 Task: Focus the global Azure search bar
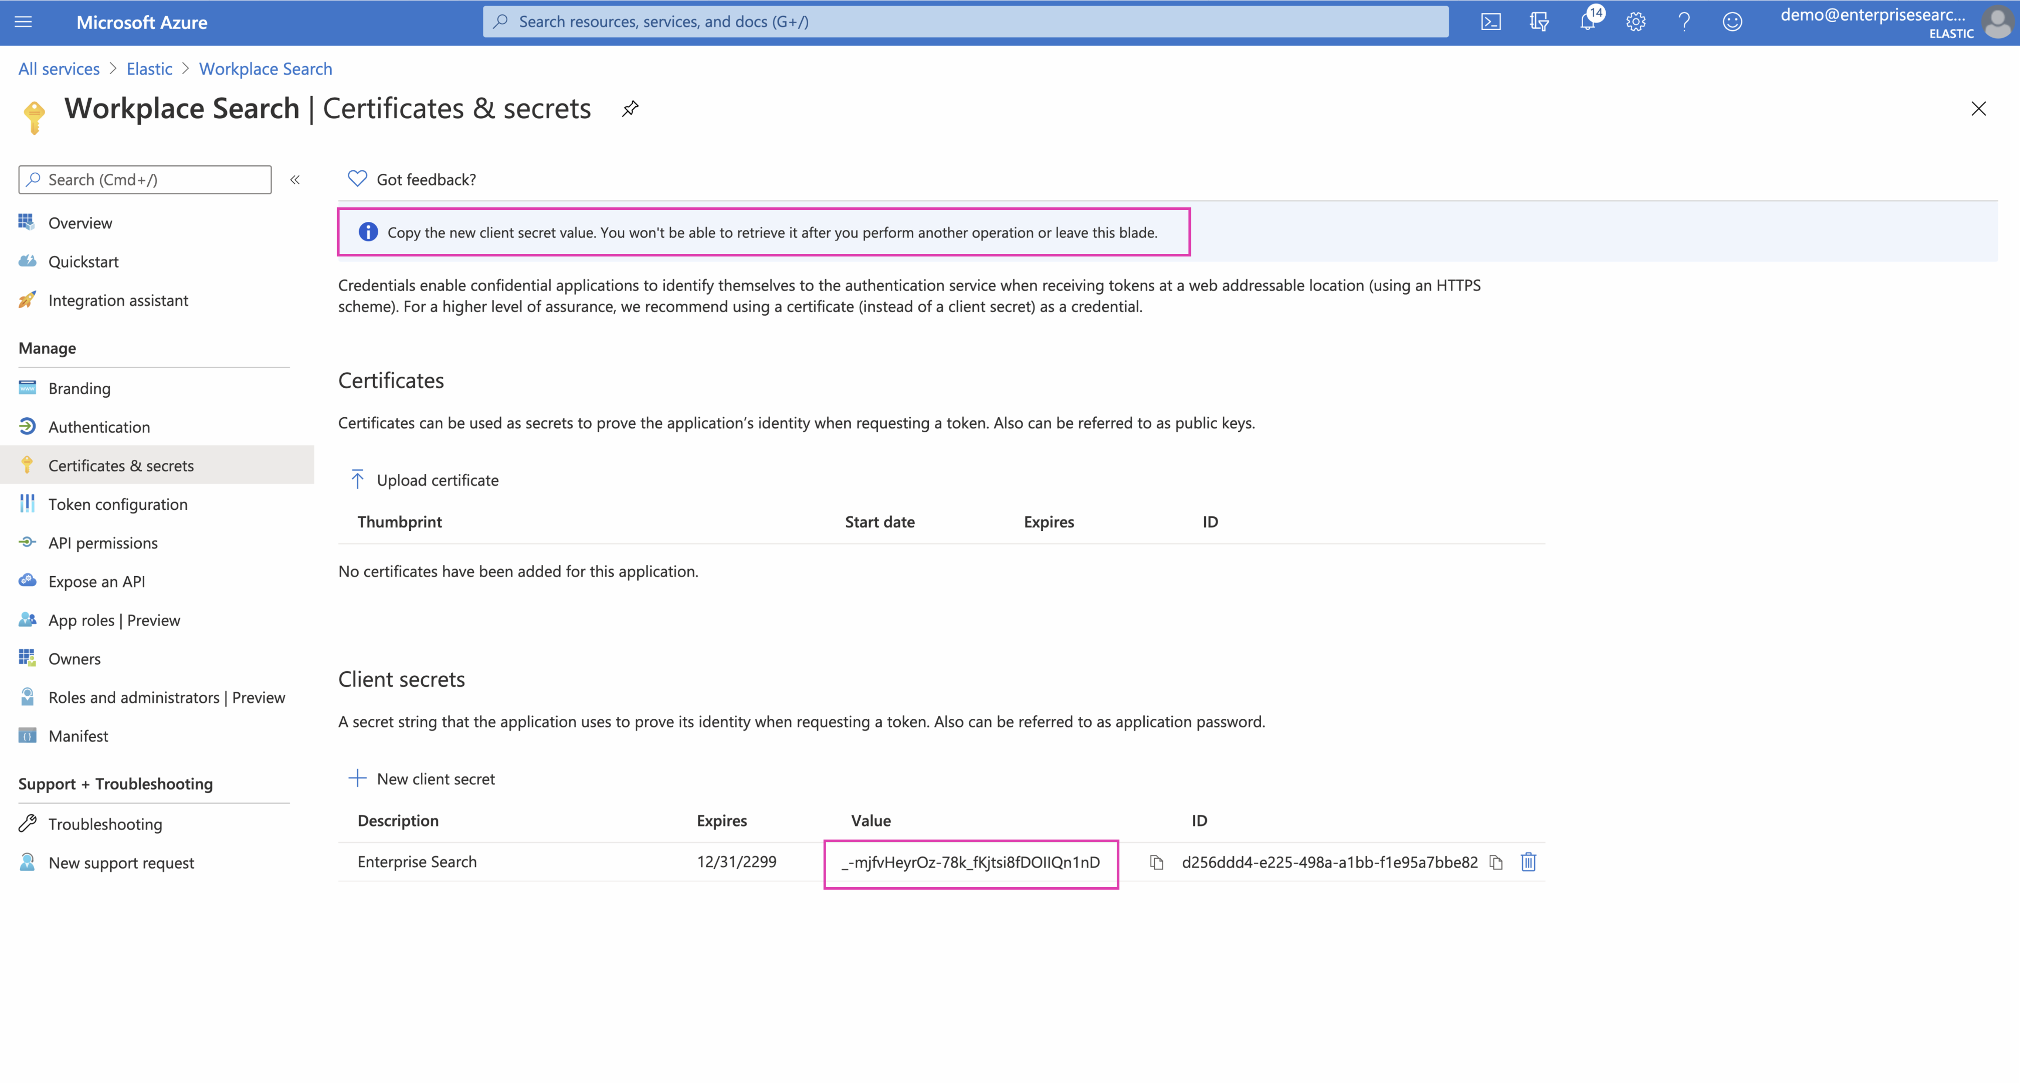pyautogui.click(x=964, y=22)
